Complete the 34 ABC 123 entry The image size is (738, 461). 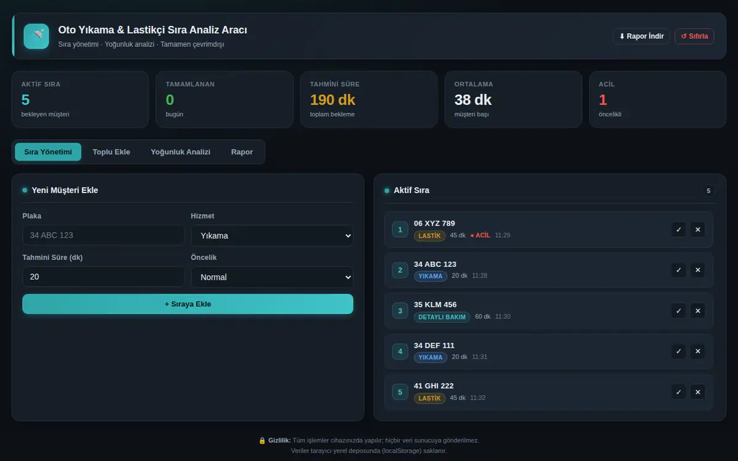coord(678,270)
